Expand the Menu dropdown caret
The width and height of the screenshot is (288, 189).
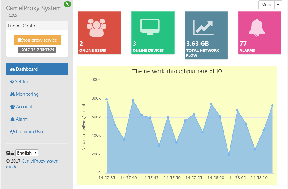point(278,5)
